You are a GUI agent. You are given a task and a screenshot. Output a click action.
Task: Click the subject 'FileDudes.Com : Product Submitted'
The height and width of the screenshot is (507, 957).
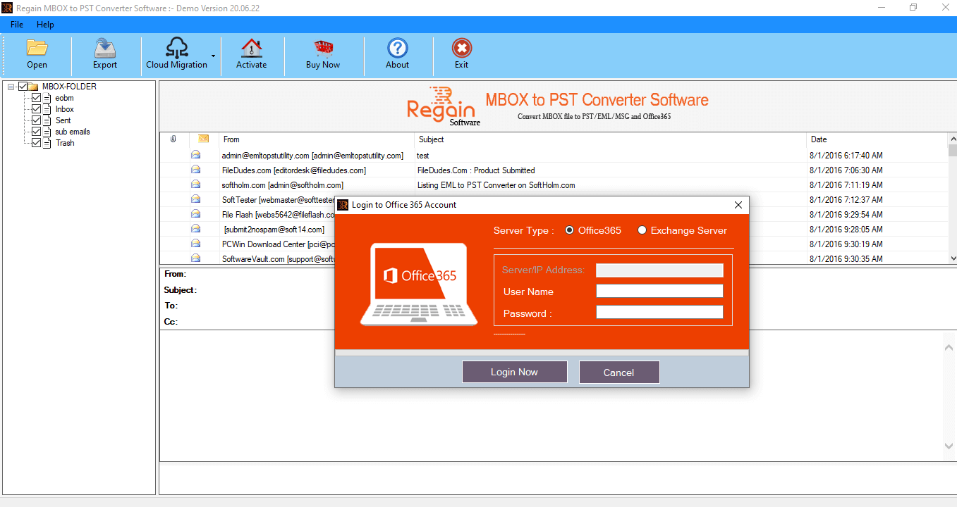[x=476, y=170]
